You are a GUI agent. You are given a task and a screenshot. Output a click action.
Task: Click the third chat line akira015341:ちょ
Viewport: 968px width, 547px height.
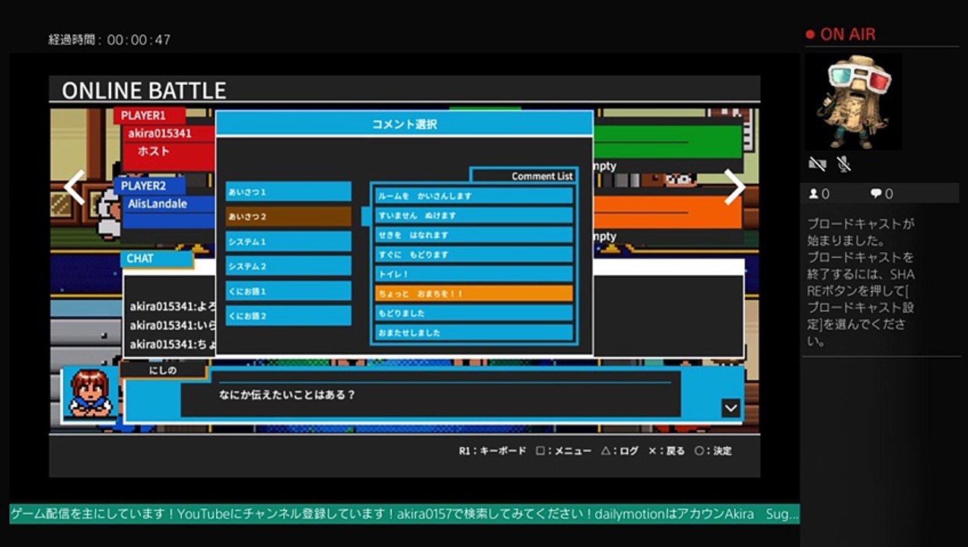point(174,344)
